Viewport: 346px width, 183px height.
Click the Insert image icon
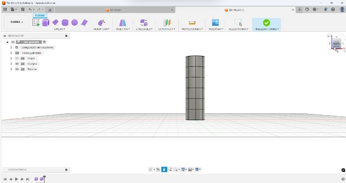[x=215, y=22]
